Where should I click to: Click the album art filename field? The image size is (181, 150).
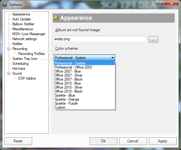[100, 39]
